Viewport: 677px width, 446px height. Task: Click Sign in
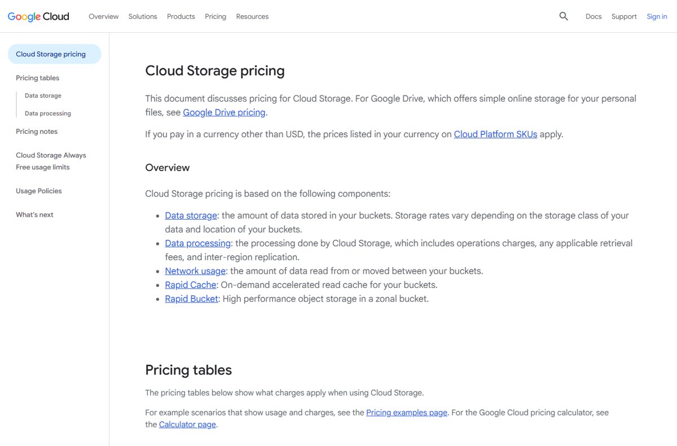point(657,16)
